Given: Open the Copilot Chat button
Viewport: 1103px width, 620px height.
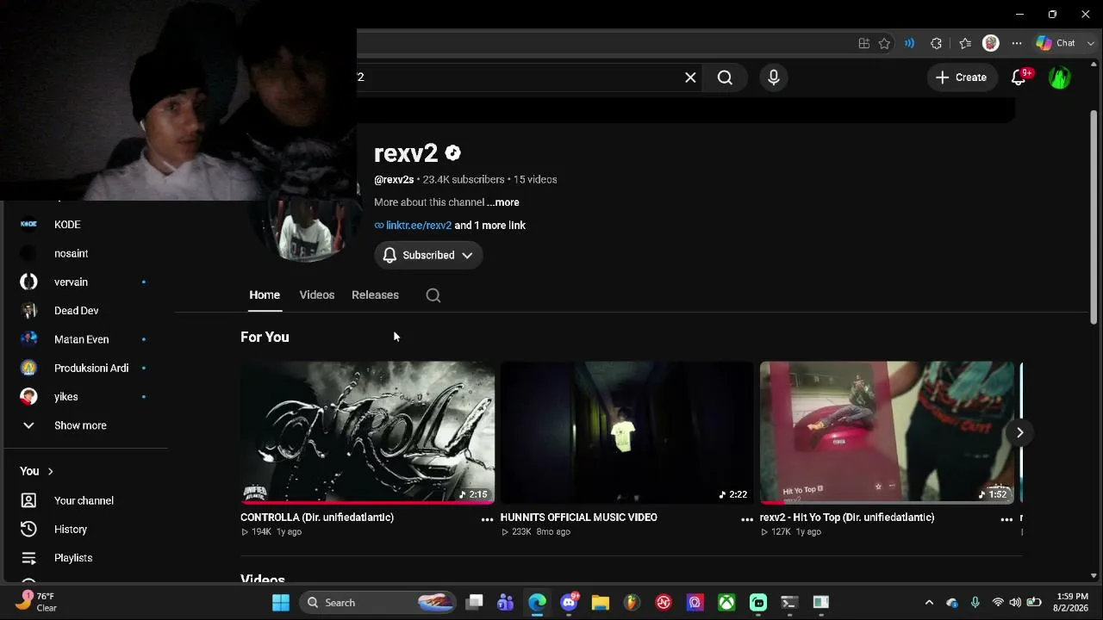Looking at the screenshot, I should (1056, 43).
